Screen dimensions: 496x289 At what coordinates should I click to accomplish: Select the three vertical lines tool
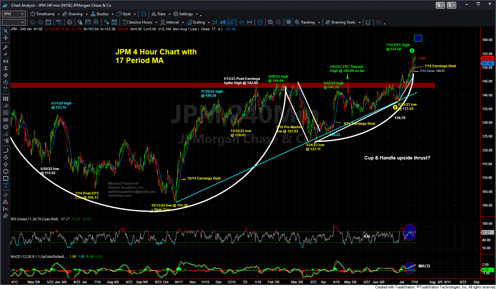point(5,99)
